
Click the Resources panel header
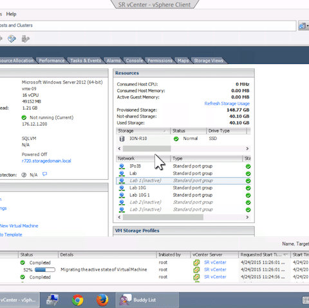click(x=183, y=73)
